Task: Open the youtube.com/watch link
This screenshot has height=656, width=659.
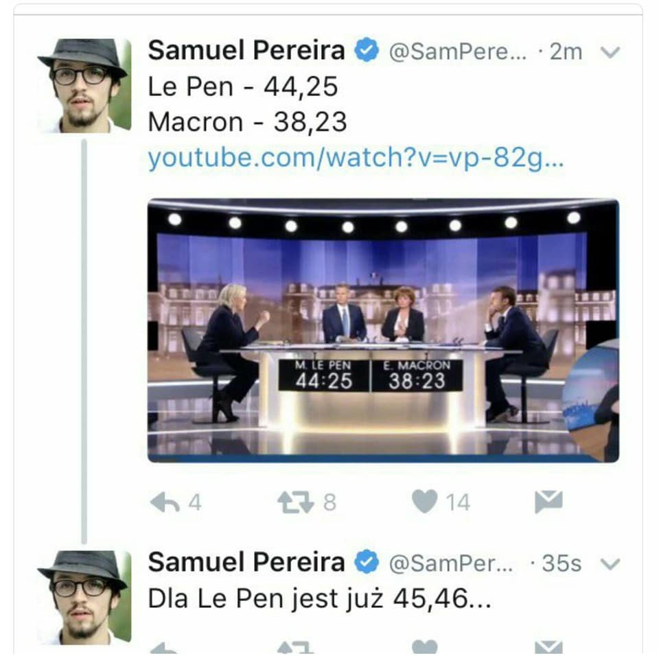Action: (x=356, y=159)
